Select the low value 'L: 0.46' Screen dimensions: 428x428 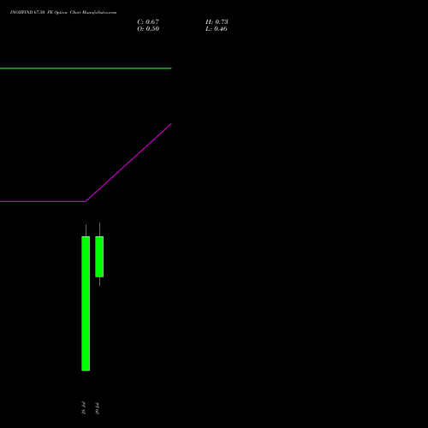tap(217, 28)
